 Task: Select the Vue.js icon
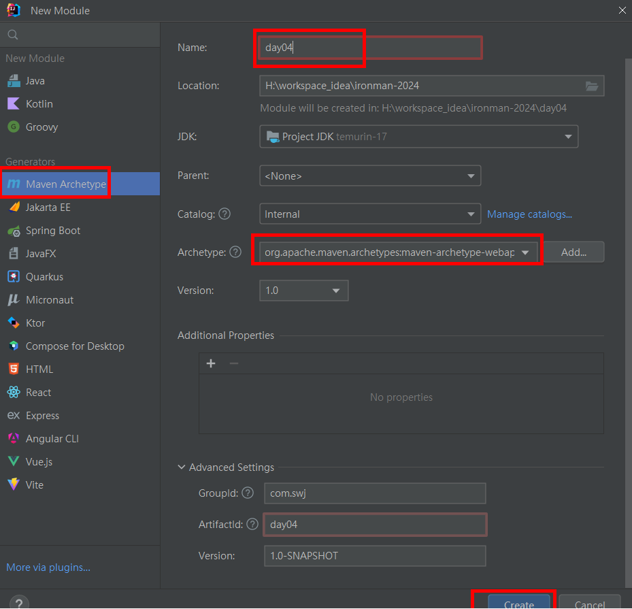[x=14, y=461]
